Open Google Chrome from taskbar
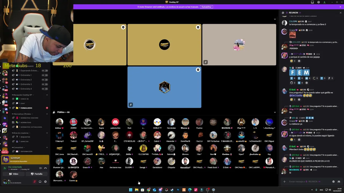Viewport: 344px width, 193px height. [148, 190]
